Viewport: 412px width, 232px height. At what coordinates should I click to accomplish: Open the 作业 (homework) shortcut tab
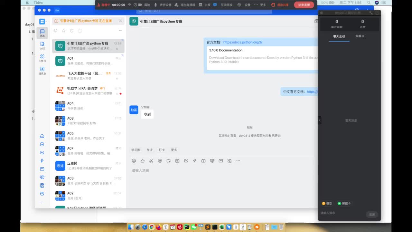coord(150,150)
